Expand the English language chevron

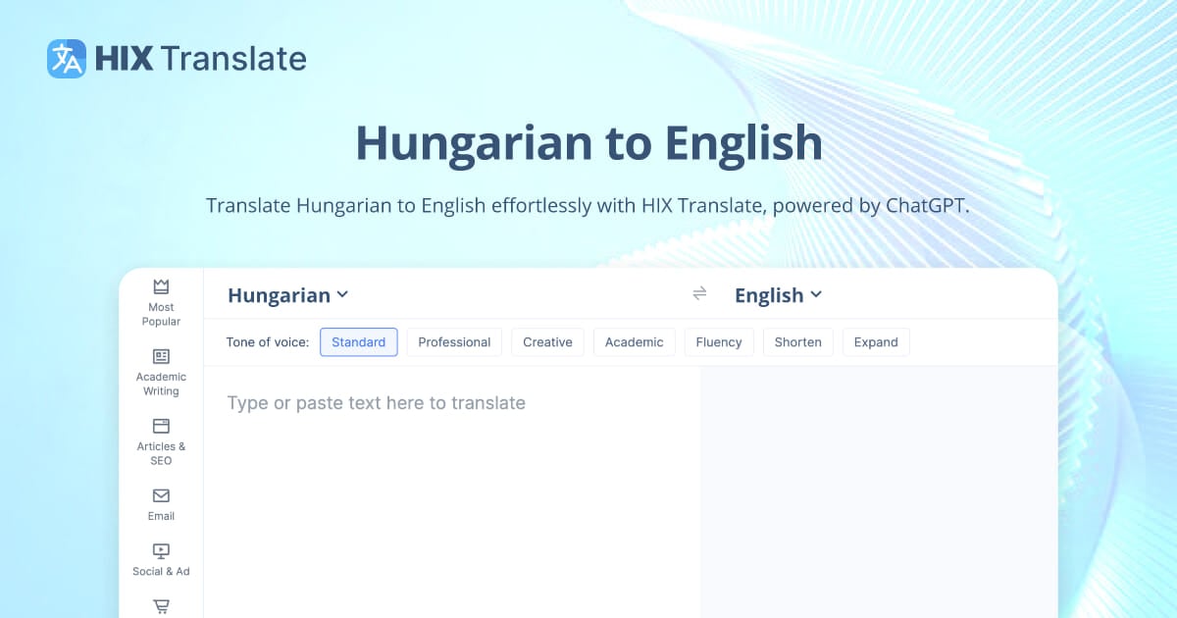tap(817, 295)
